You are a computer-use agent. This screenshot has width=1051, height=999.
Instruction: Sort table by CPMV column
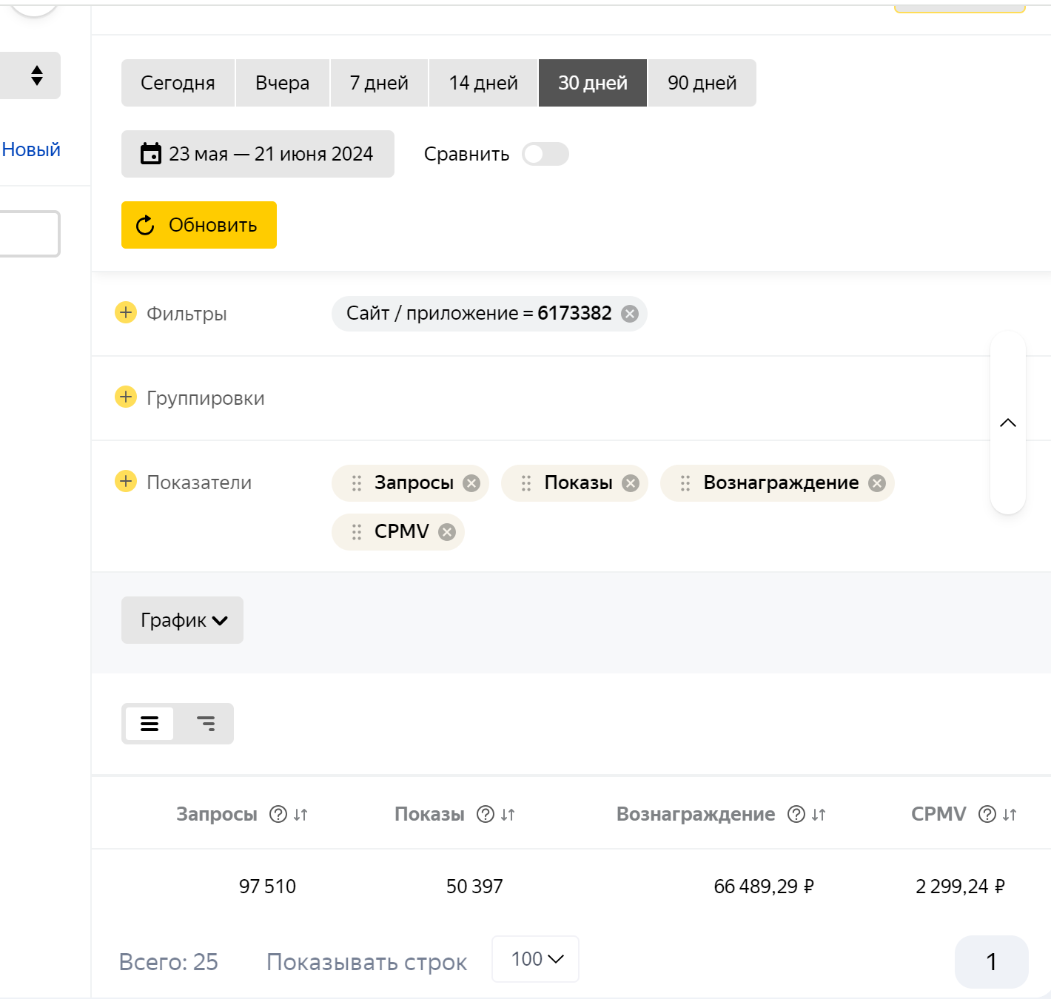point(1010,815)
